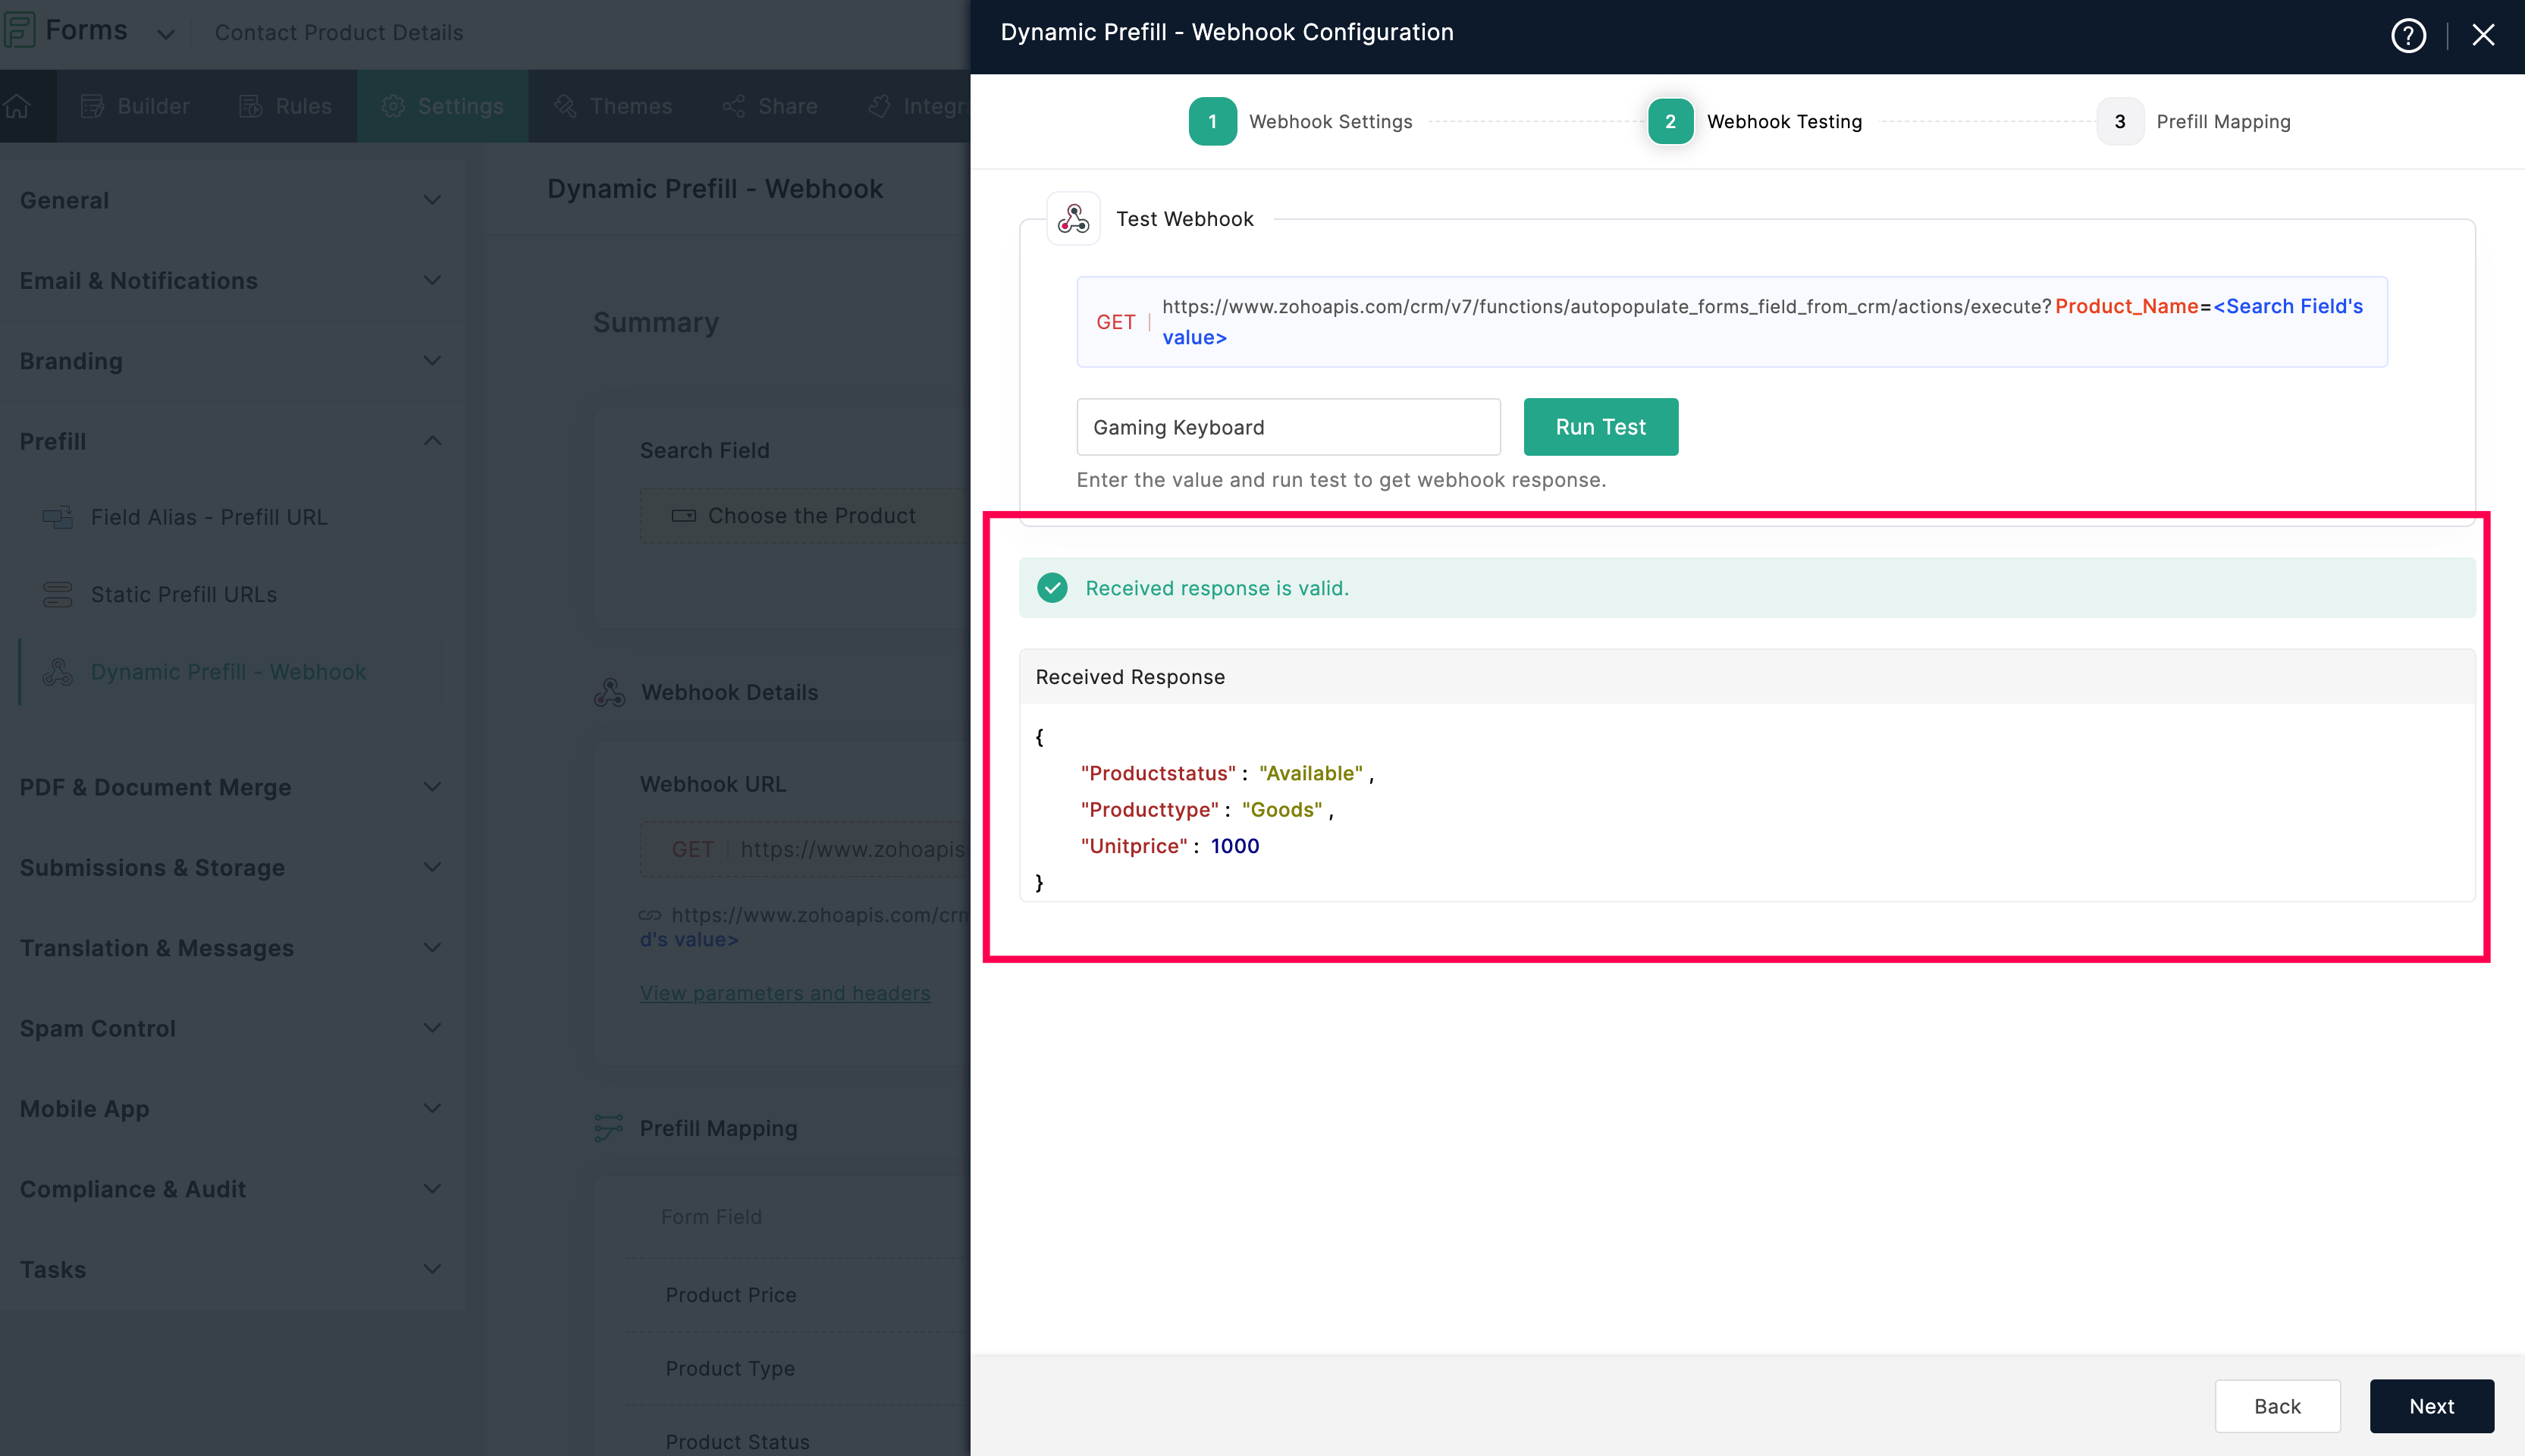Click the Webhook Details icon

coord(609,692)
